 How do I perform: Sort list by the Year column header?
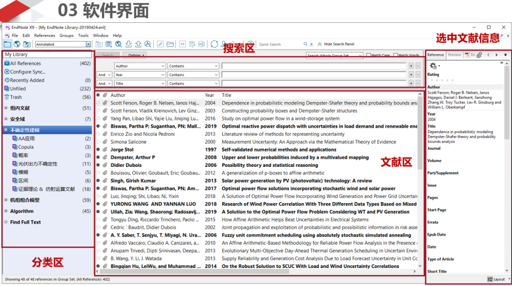210,95
